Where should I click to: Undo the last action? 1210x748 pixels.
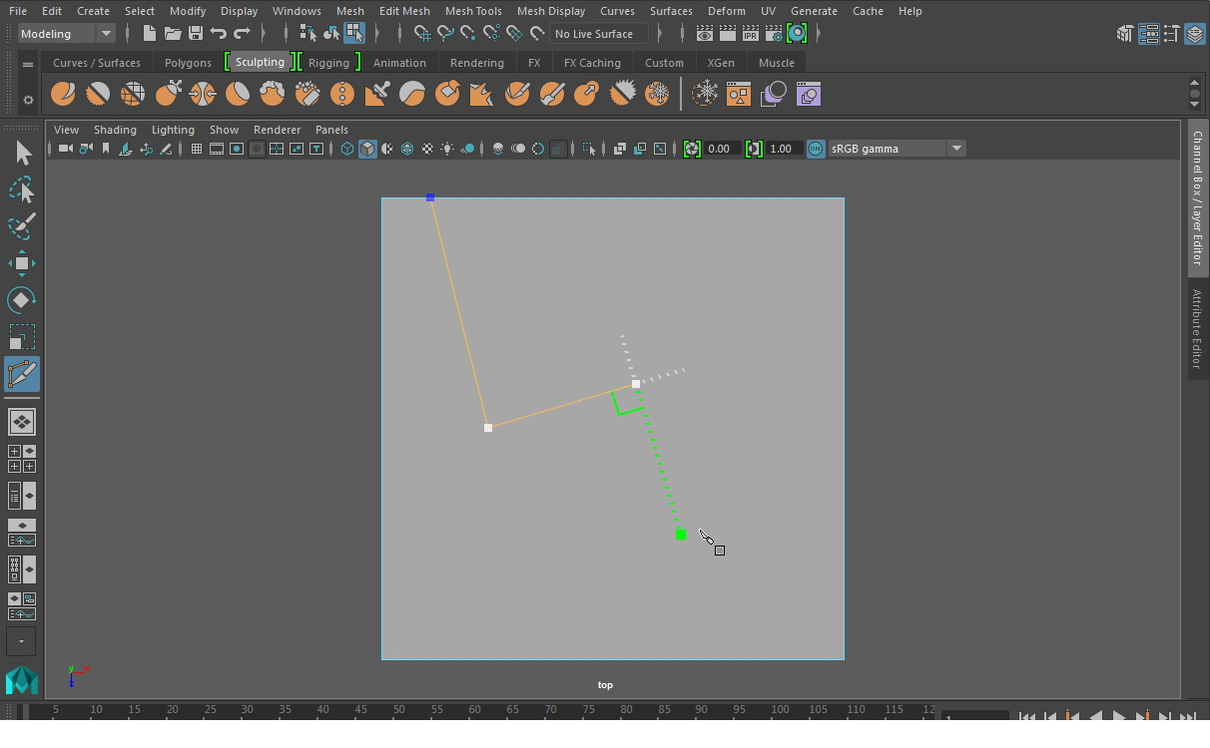(218, 34)
